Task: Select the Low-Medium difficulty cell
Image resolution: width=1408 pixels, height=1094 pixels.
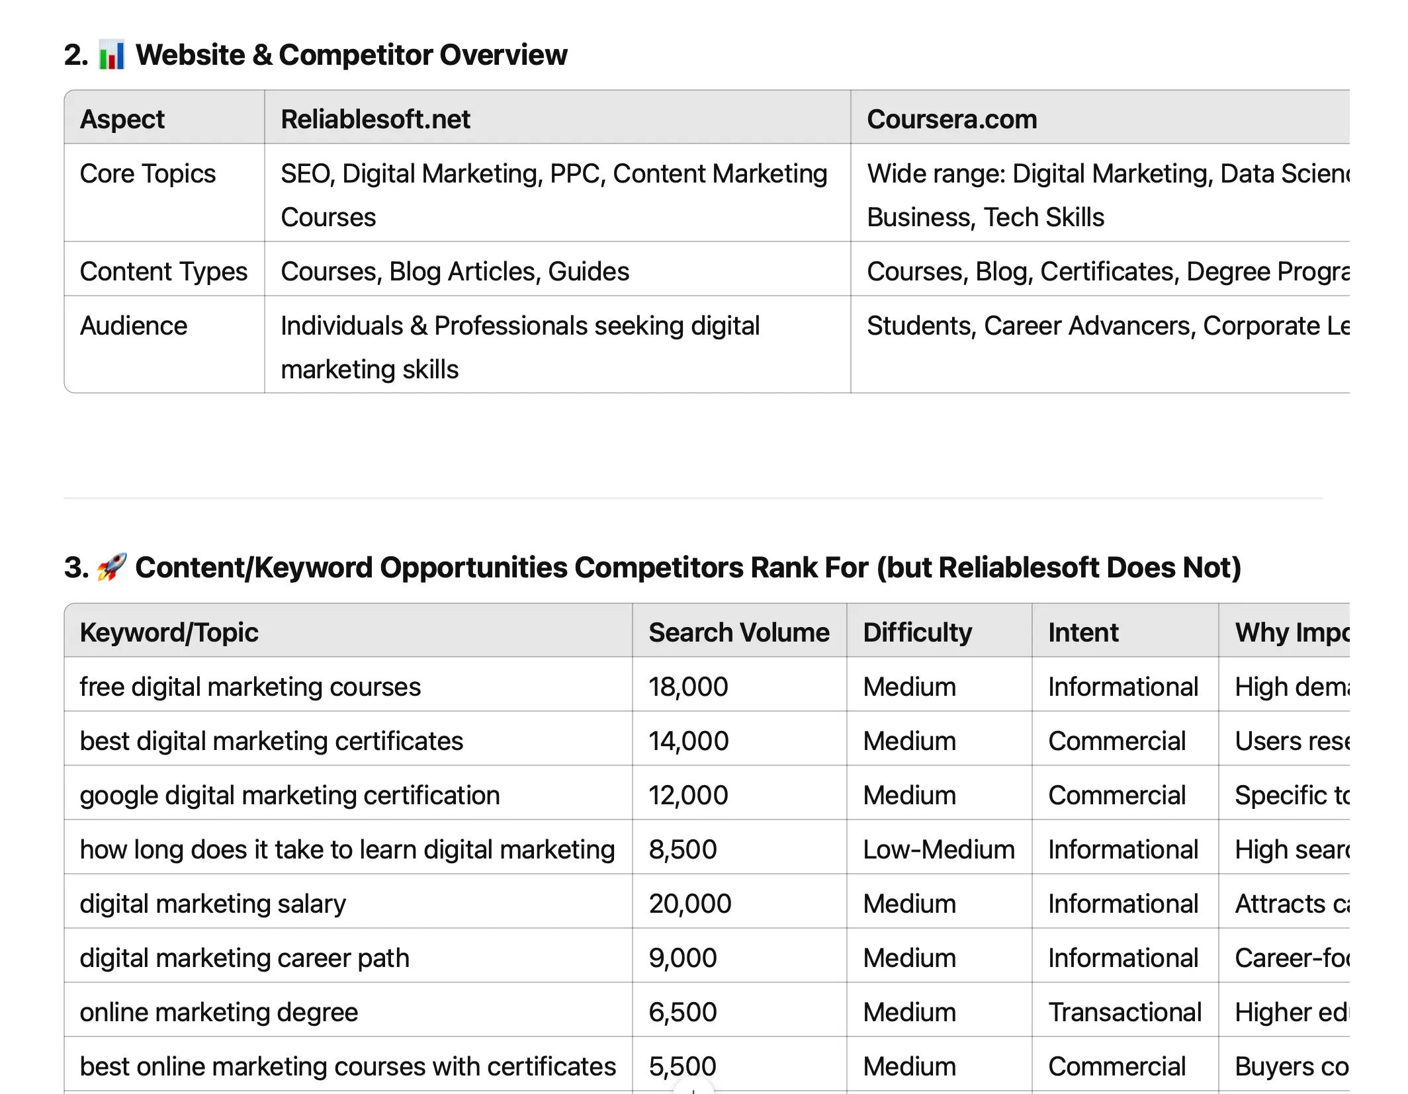Action: coord(938,849)
